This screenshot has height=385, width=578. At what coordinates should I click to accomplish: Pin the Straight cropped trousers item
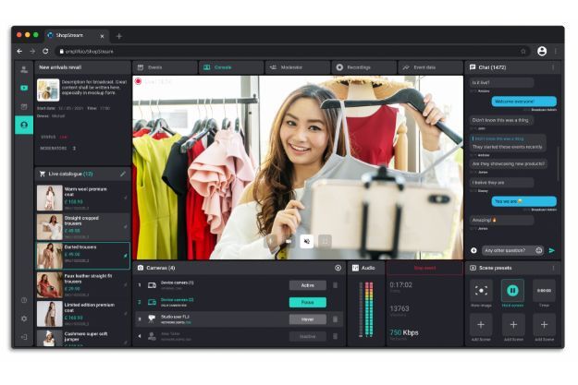click(126, 227)
